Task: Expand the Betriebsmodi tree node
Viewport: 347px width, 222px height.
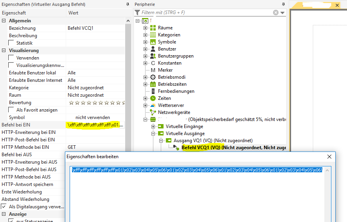Action: 145,77
